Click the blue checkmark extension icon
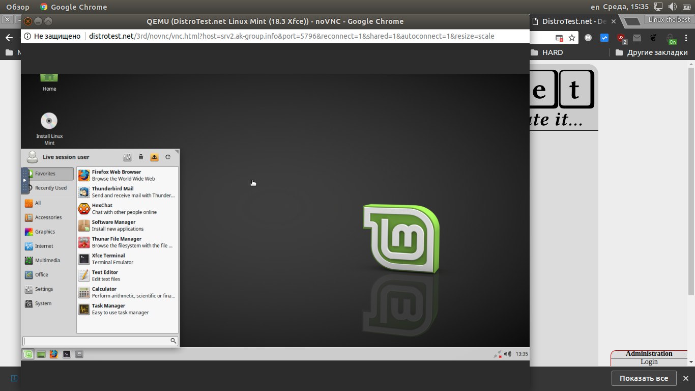 click(x=604, y=38)
